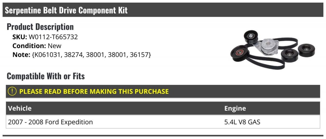Click part number 36157 in the Note

tap(139, 55)
